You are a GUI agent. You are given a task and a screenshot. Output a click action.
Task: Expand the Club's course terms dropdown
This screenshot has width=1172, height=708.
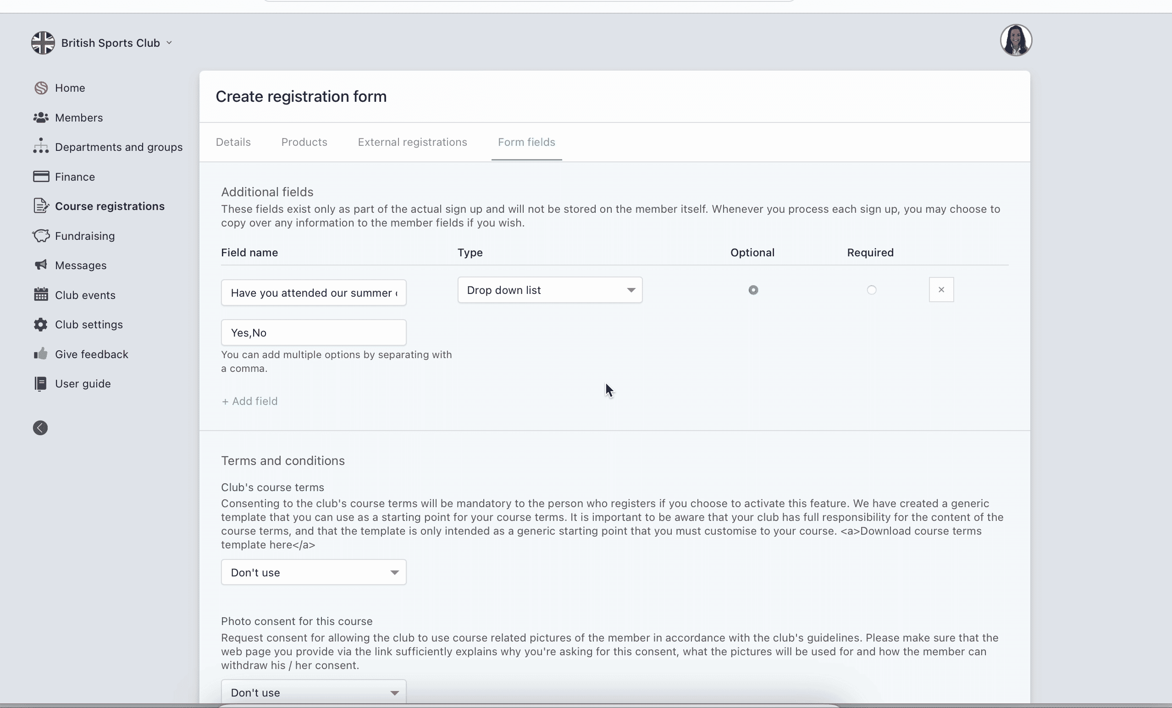coord(314,572)
